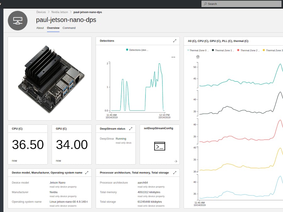Open the more options menu on Detections chart
Screen dimensions: 283x212
tap(173, 57)
